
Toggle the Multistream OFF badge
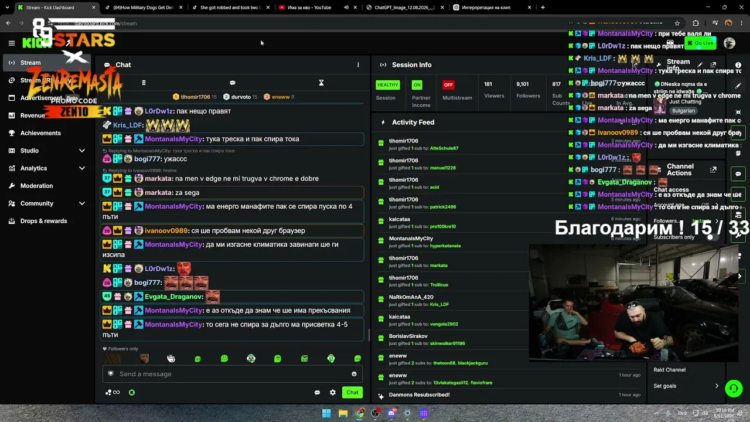click(448, 85)
